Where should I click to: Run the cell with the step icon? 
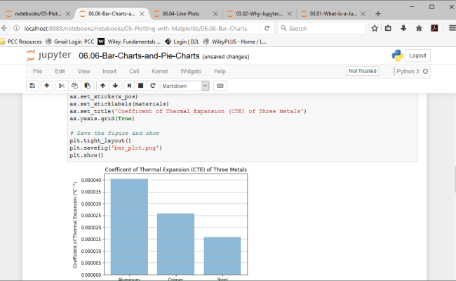pyautogui.click(x=129, y=86)
